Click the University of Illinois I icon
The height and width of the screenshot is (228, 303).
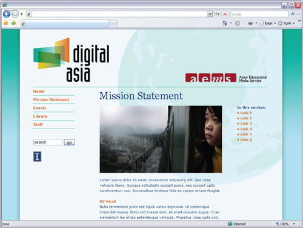tap(38, 156)
